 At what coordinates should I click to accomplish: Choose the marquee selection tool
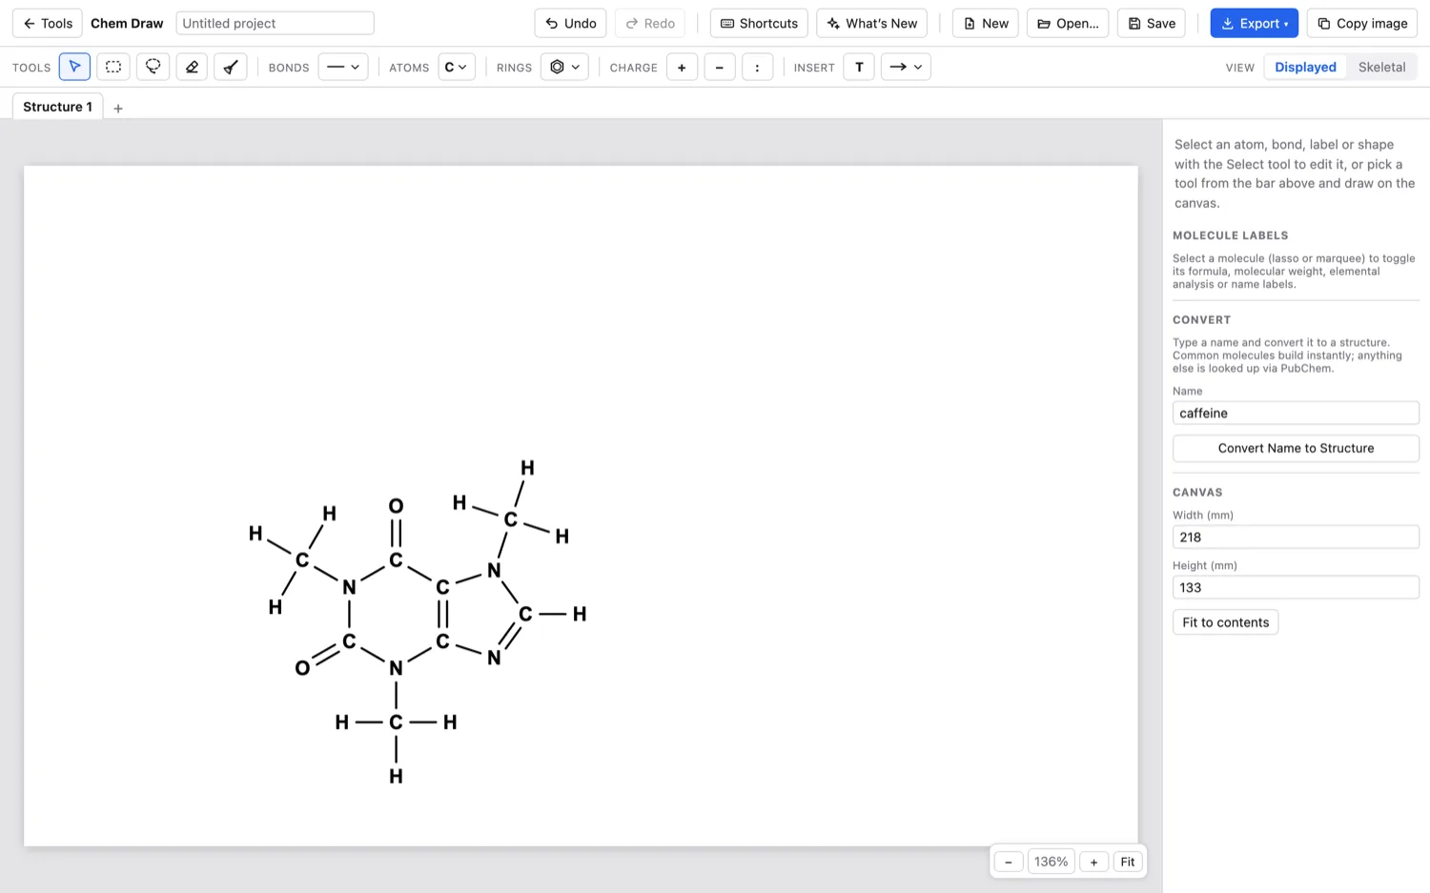tap(113, 67)
